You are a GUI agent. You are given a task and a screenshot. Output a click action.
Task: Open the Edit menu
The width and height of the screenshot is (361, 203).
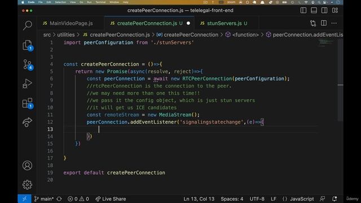coord(49,2)
